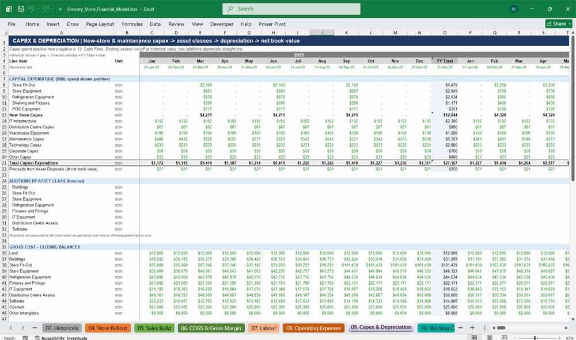Open the Home ribbon tab

point(32,24)
